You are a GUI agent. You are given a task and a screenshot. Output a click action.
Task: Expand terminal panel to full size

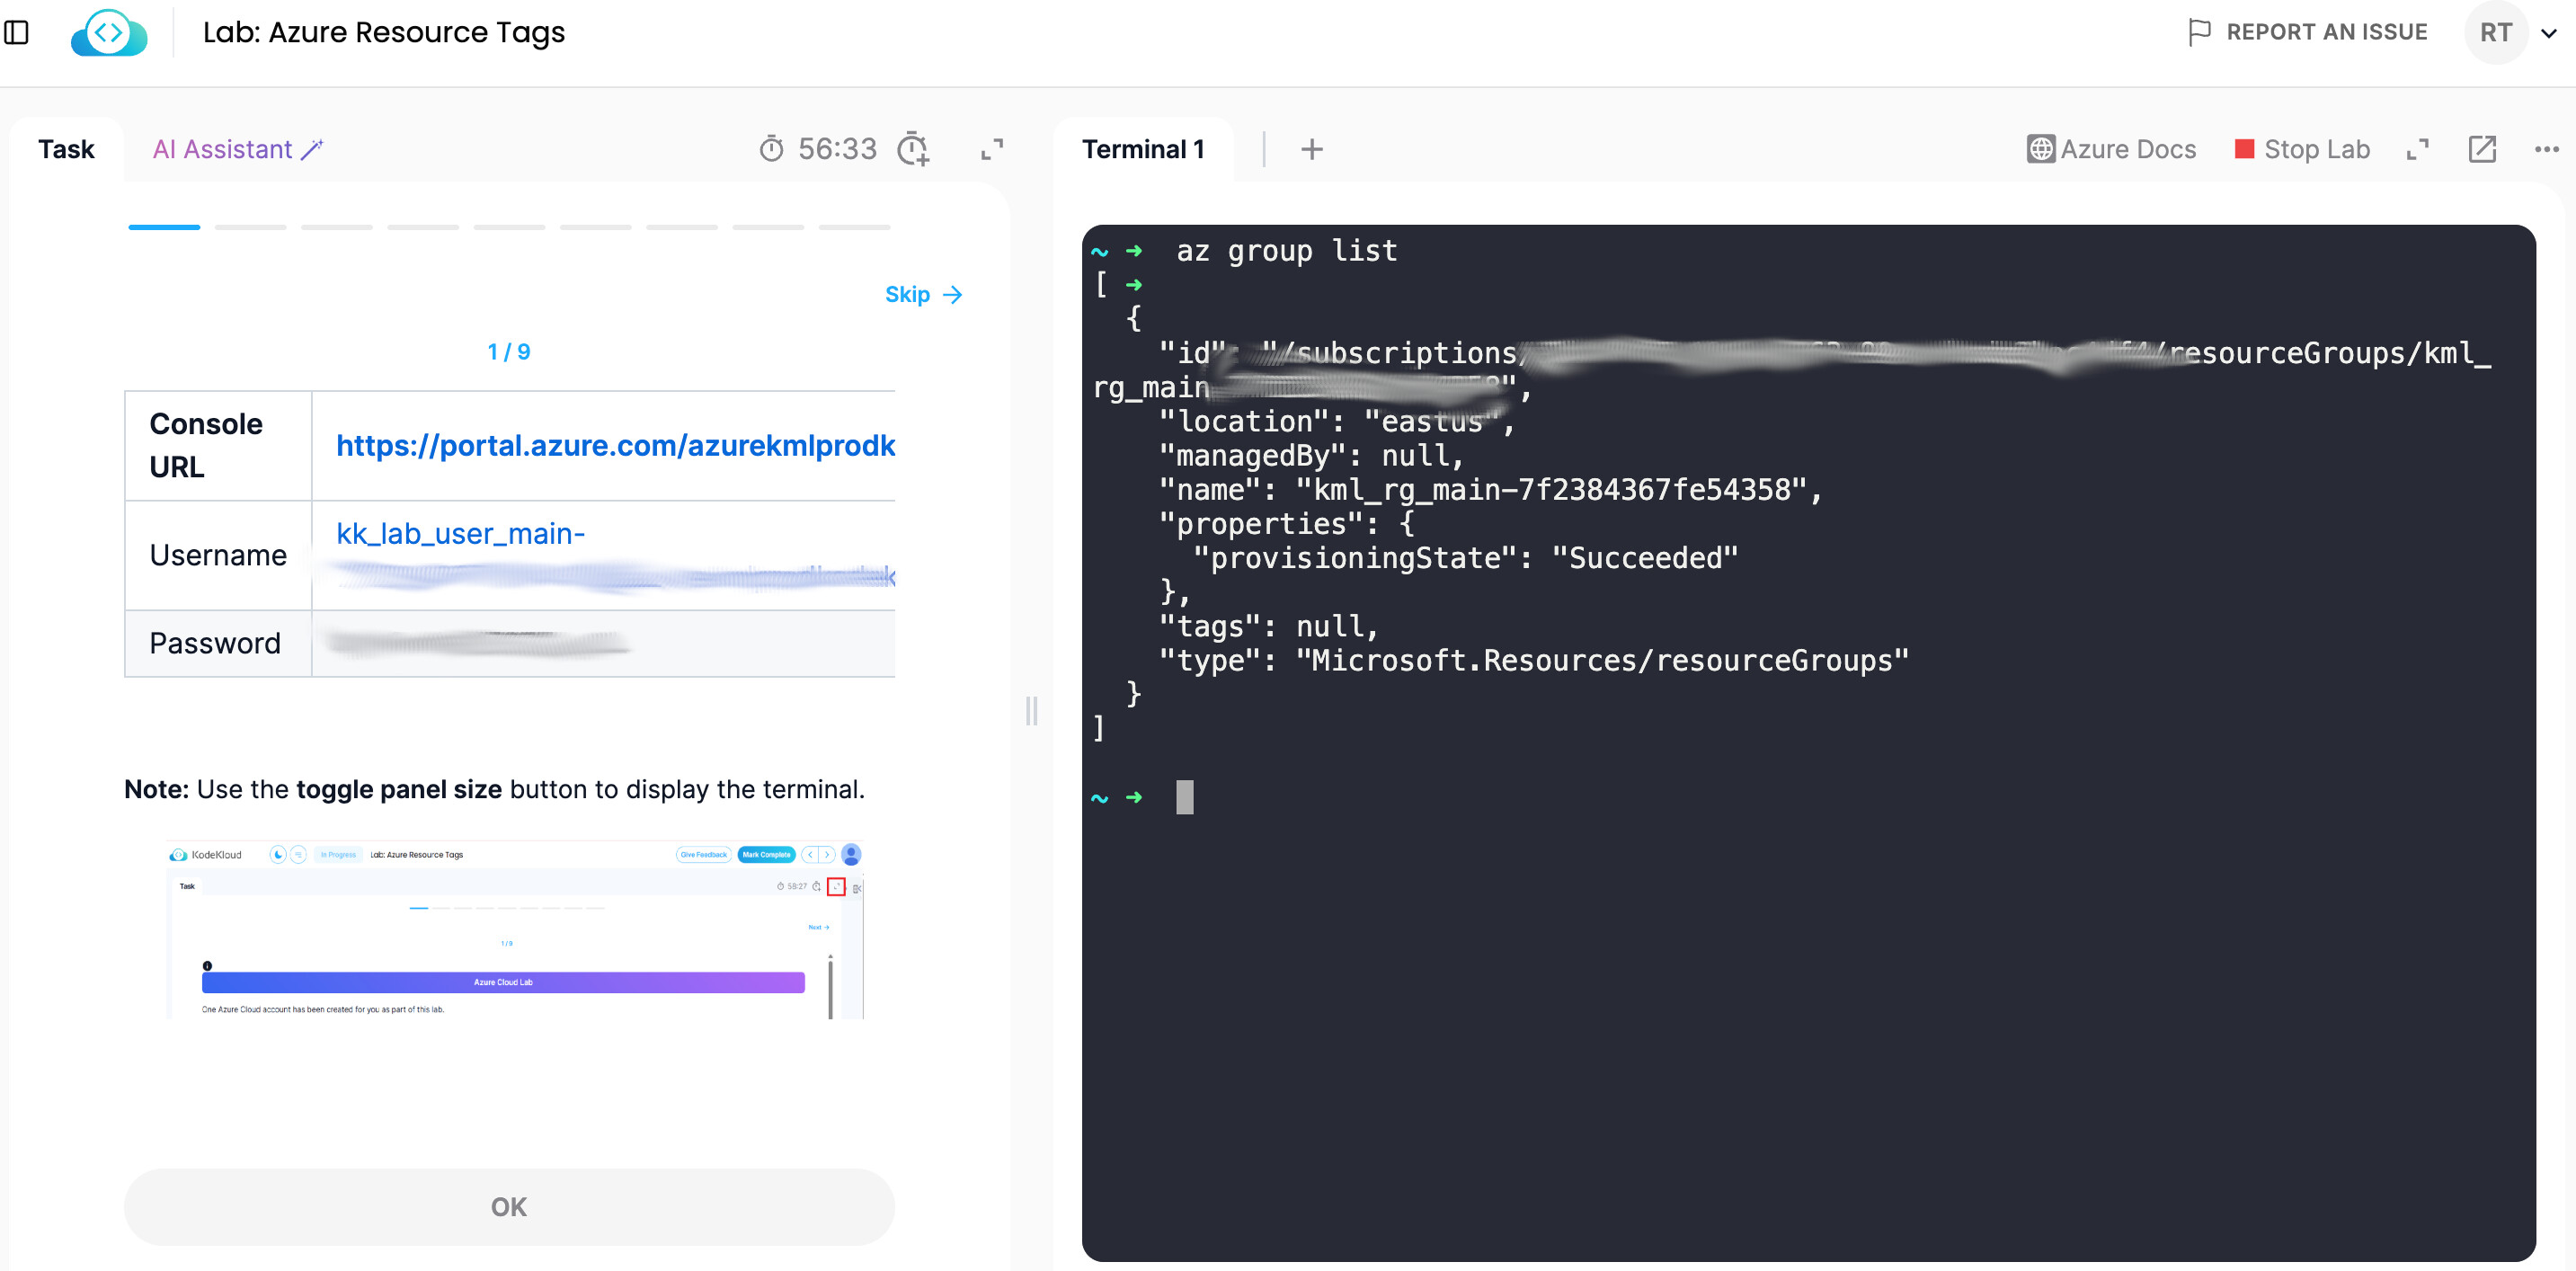coord(2417,149)
